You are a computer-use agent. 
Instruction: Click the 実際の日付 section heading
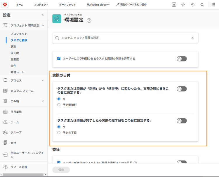point(61,75)
